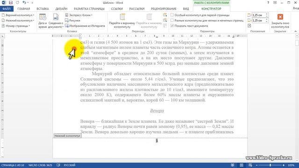The width and height of the screenshot is (299, 168).
Task: Enable Разные колонтитулы для четных и нечетных страниц
Action: click(x=207, y=21)
